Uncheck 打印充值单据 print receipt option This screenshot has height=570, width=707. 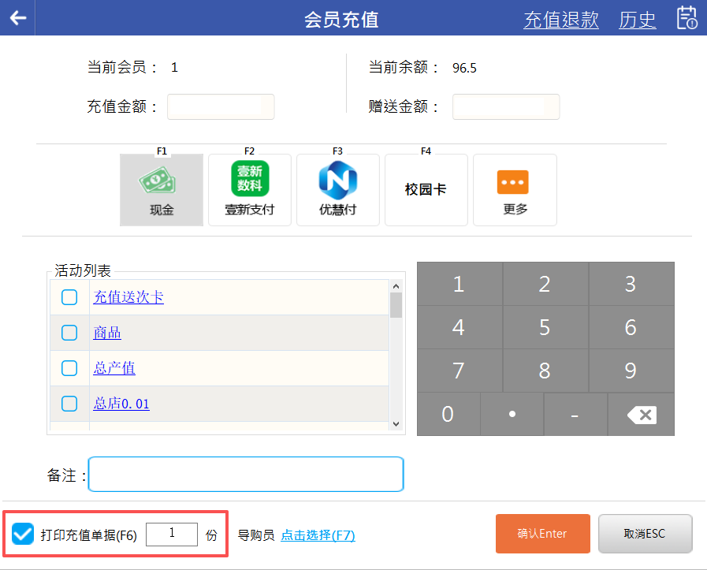click(24, 535)
